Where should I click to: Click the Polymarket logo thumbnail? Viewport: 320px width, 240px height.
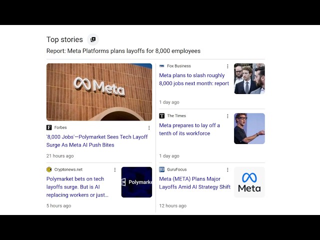click(136, 182)
